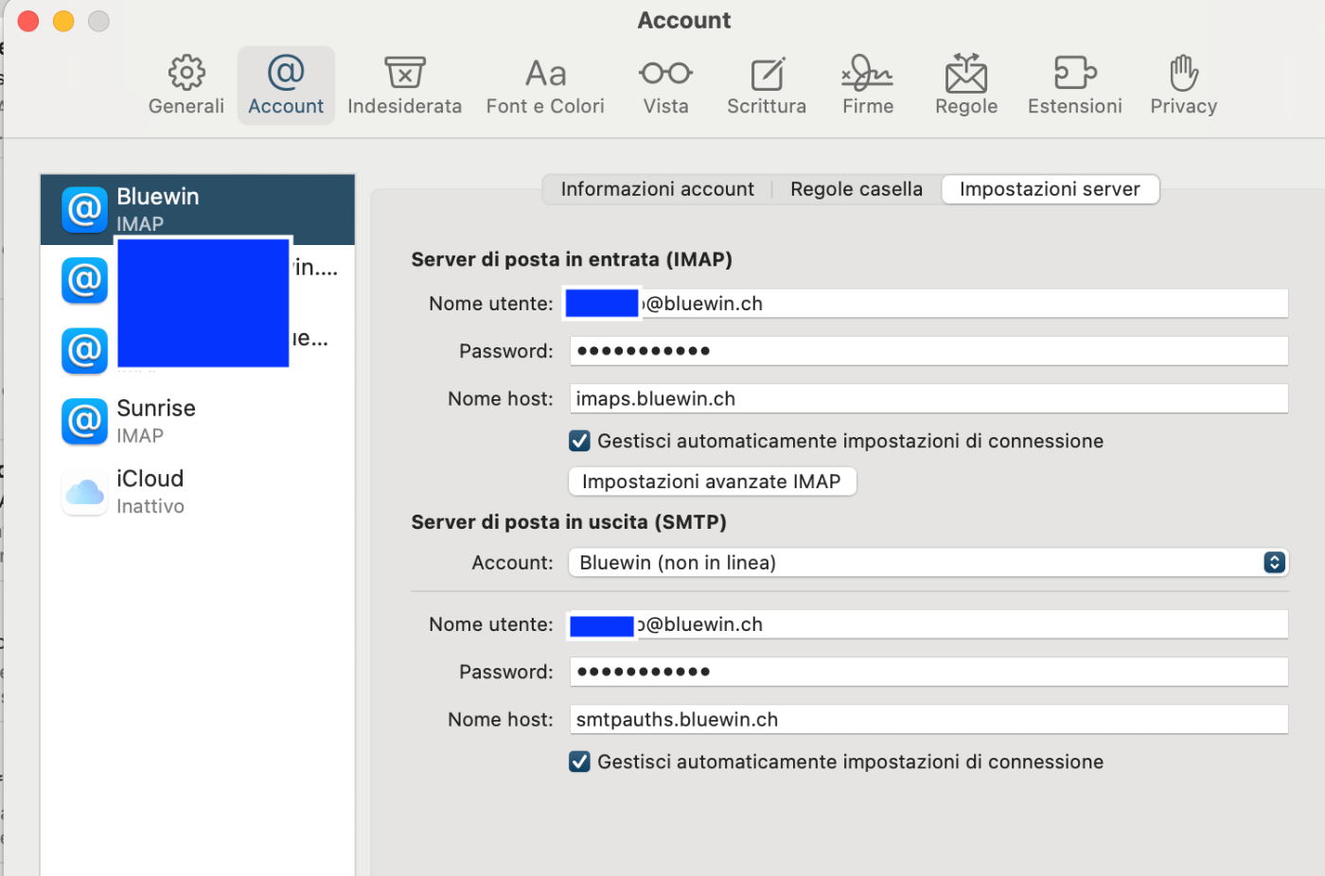Open the Vista viewing preferences
The width and height of the screenshot is (1325, 876).
666,85
